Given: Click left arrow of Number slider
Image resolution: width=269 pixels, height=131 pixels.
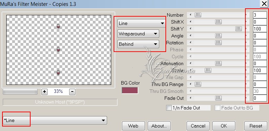Looking at the screenshot, I should click(190, 15).
